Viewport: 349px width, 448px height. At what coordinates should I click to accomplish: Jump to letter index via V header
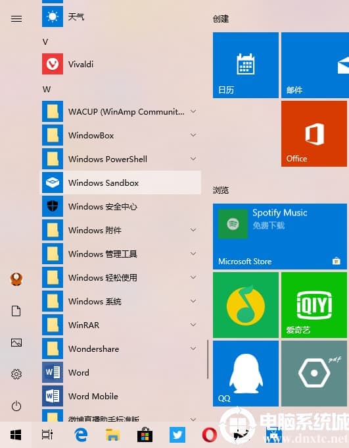45,42
